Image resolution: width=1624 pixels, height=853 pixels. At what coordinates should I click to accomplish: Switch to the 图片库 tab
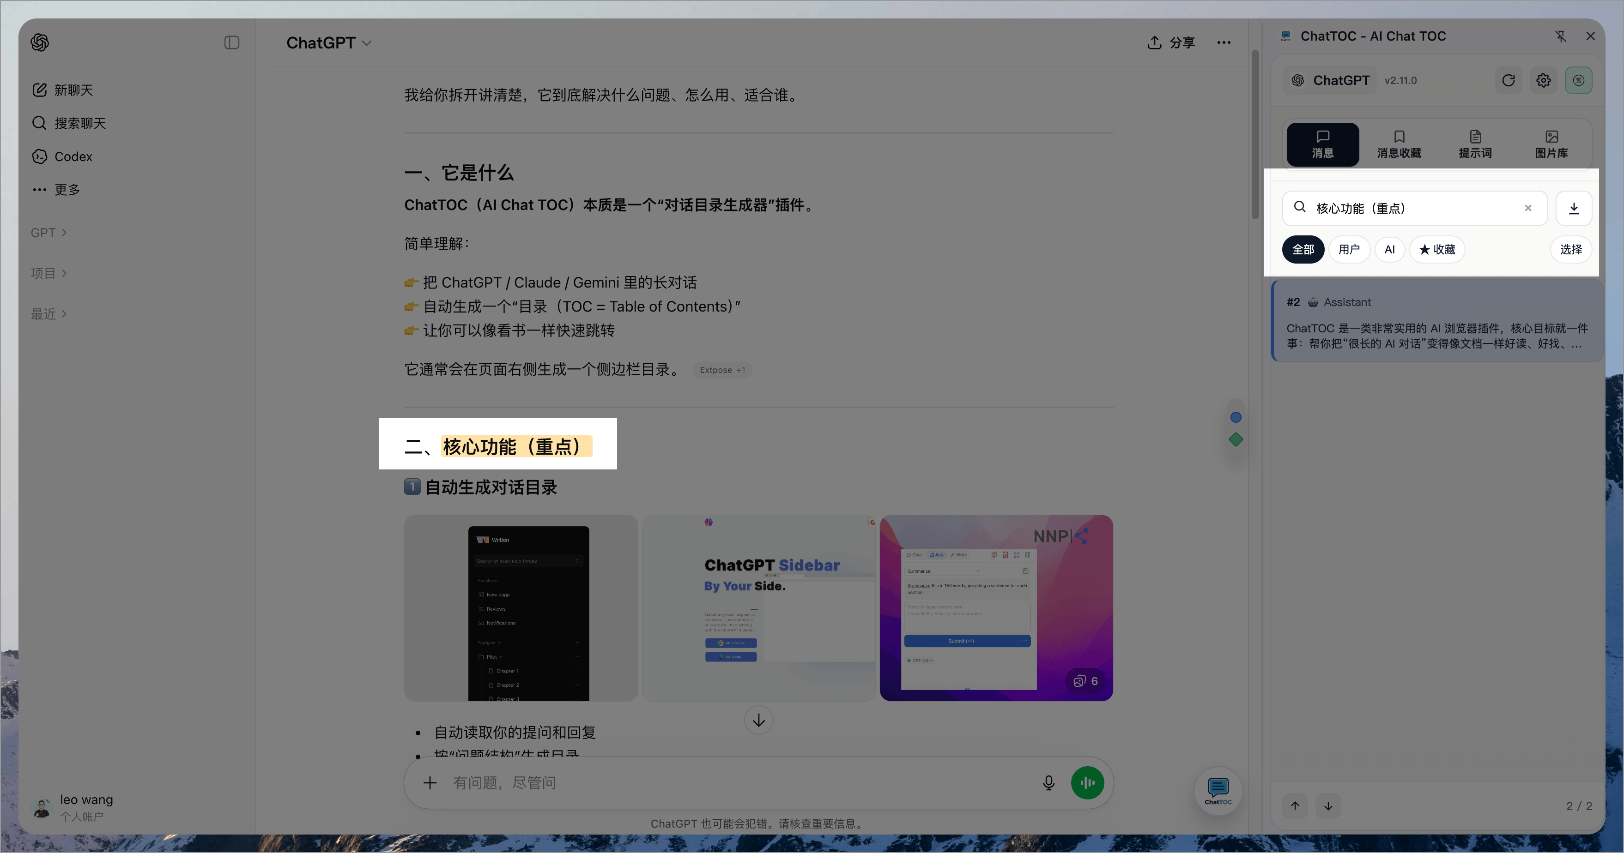1551,144
